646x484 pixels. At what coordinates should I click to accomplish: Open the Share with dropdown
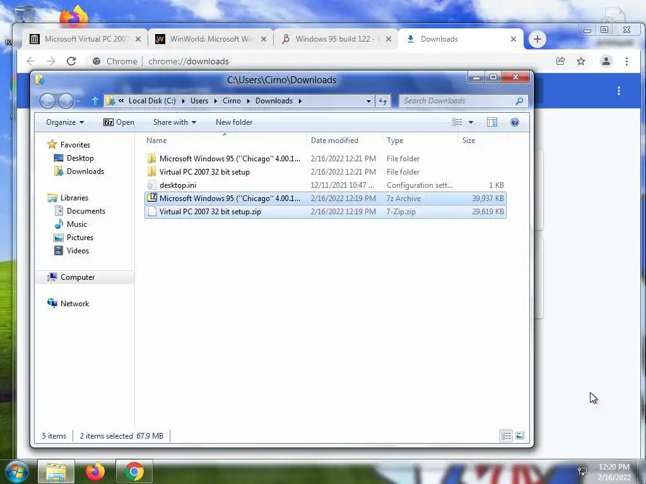[x=175, y=122]
